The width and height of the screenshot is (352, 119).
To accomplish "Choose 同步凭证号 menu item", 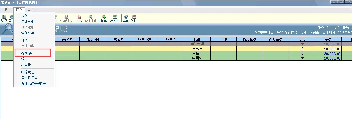I will click(29, 78).
